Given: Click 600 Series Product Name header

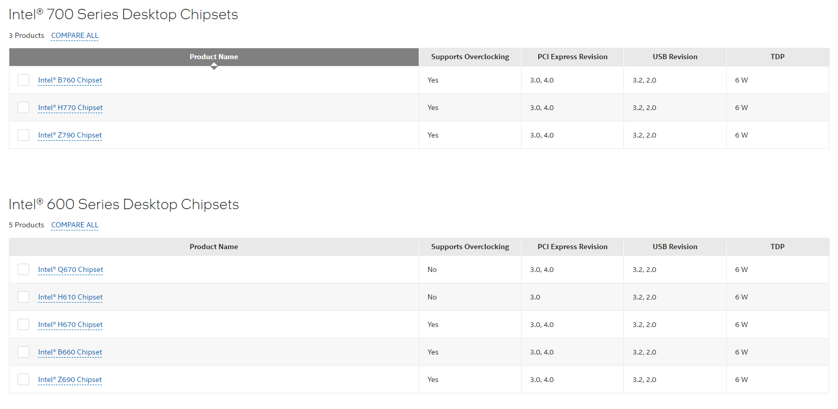Looking at the screenshot, I should [214, 247].
